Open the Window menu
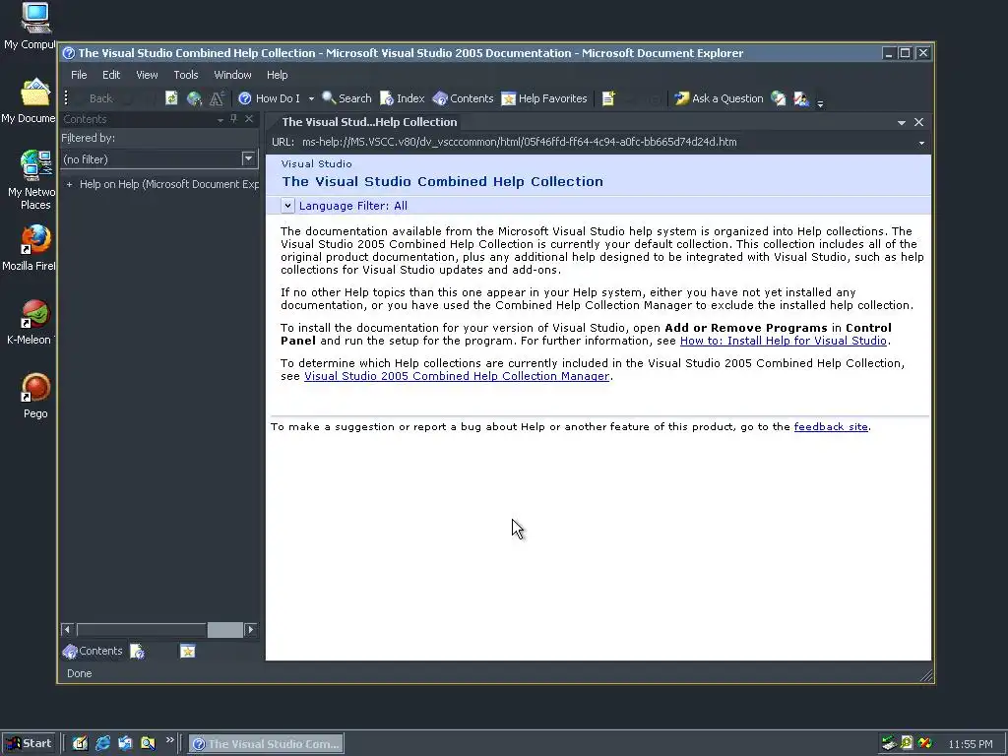Image resolution: width=1008 pixels, height=756 pixels. [x=232, y=75]
